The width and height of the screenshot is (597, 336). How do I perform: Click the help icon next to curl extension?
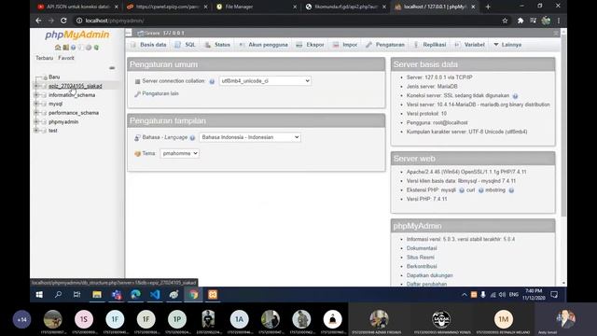(x=481, y=190)
